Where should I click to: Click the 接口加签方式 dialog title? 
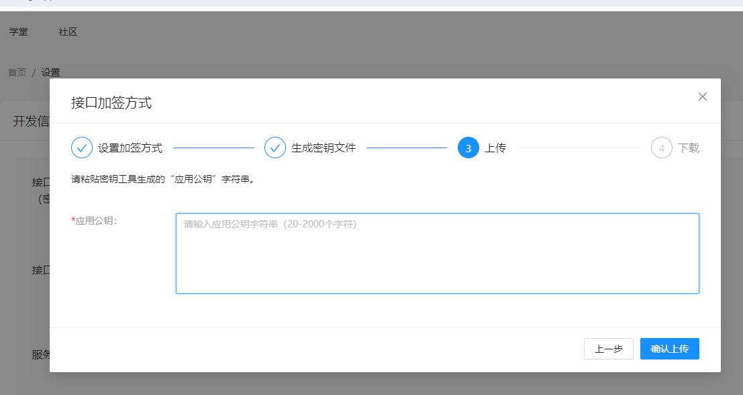click(111, 103)
